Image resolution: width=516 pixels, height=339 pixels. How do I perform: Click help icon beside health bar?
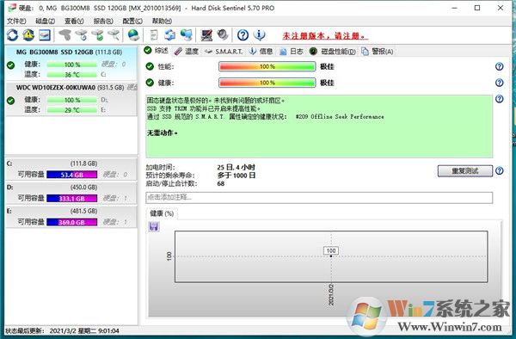499,83
